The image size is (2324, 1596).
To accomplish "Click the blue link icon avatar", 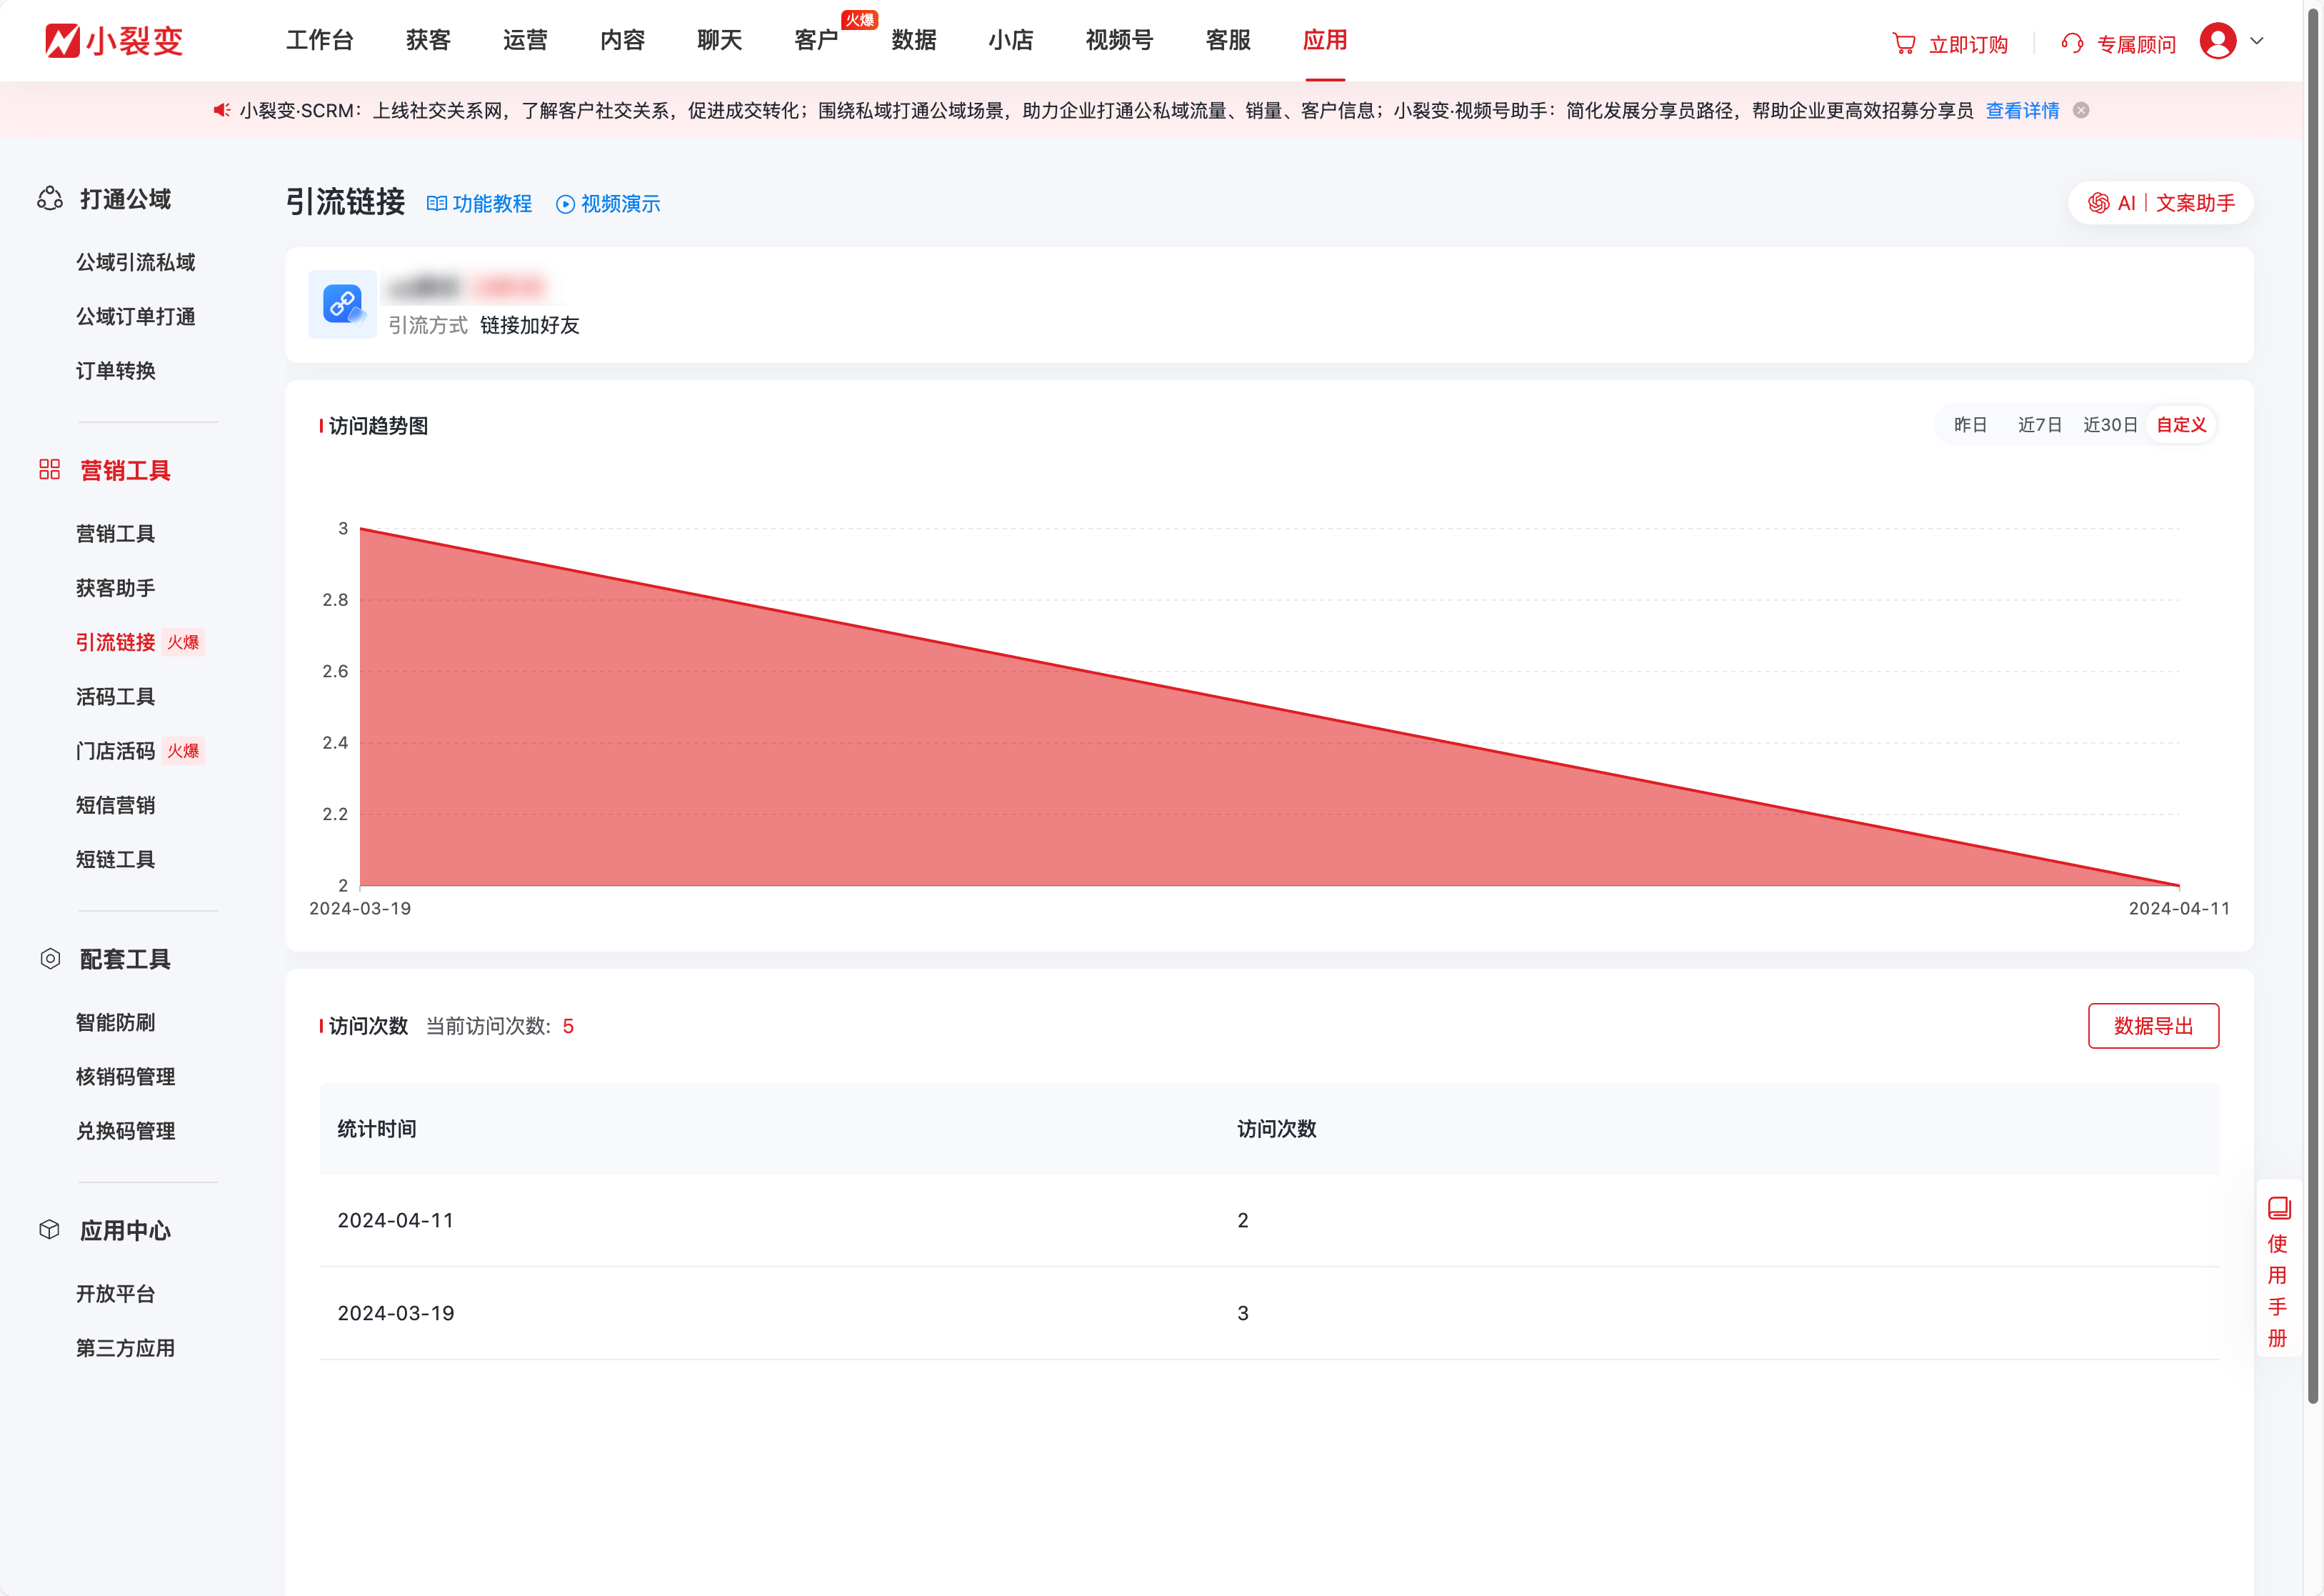I will 342,304.
